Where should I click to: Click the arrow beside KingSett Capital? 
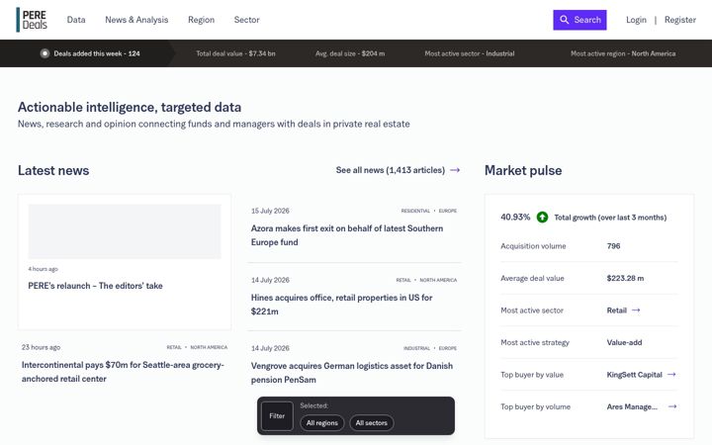pyautogui.click(x=672, y=375)
